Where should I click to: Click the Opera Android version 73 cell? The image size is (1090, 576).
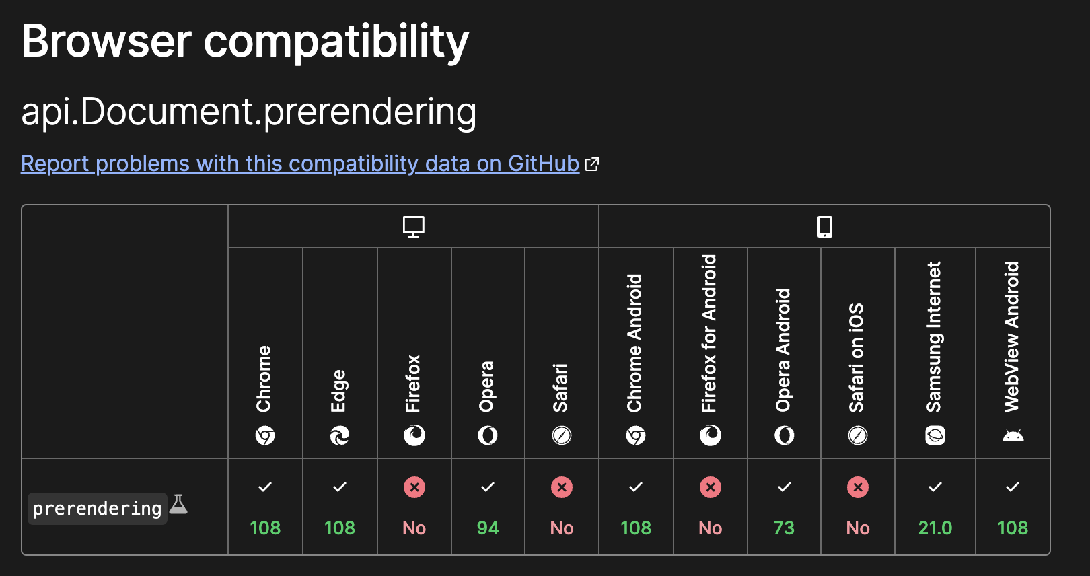(784, 507)
